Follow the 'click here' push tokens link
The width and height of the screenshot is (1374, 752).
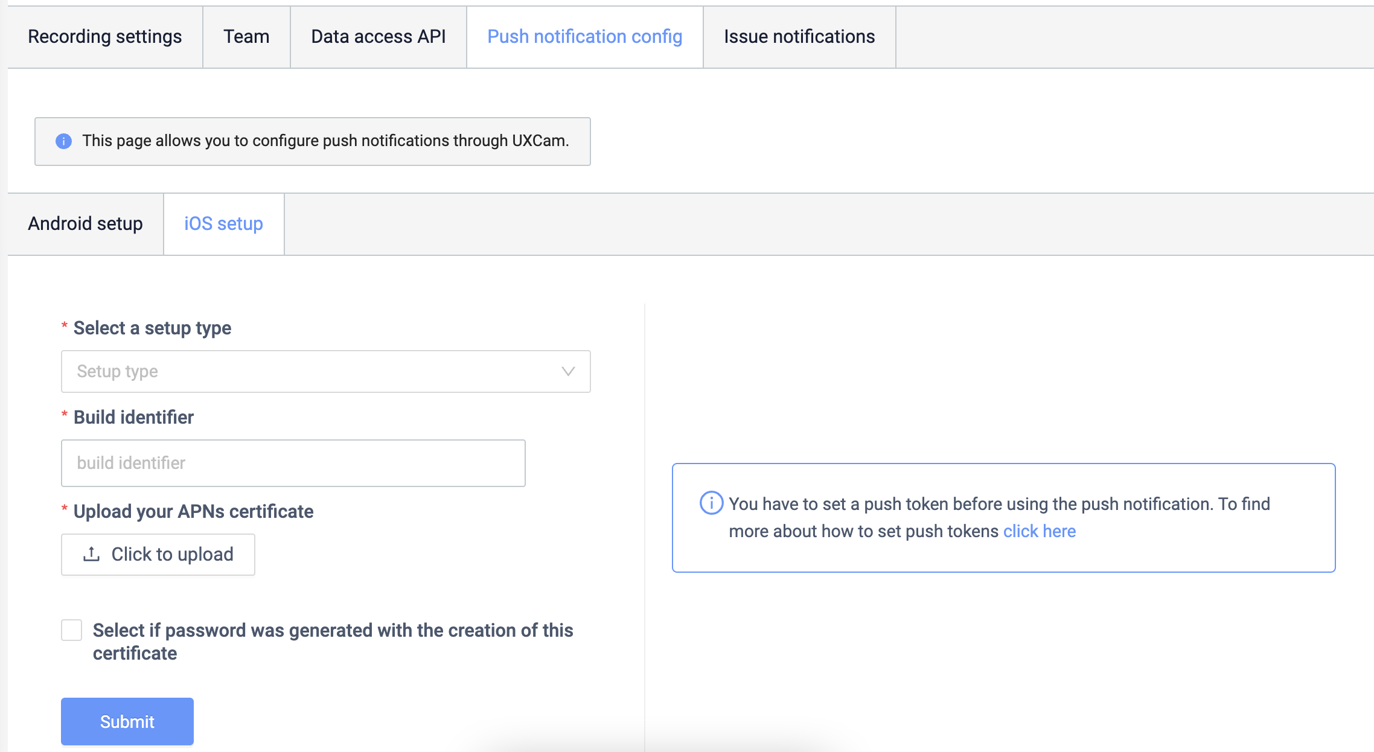1039,531
